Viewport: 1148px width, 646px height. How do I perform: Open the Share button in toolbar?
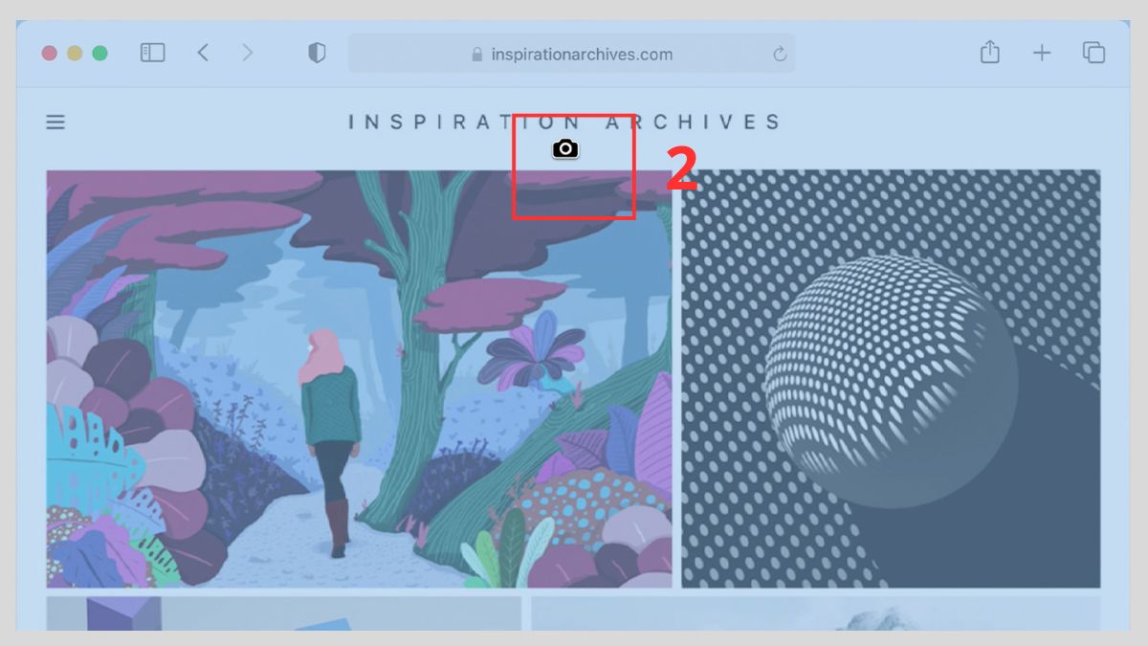tap(990, 53)
